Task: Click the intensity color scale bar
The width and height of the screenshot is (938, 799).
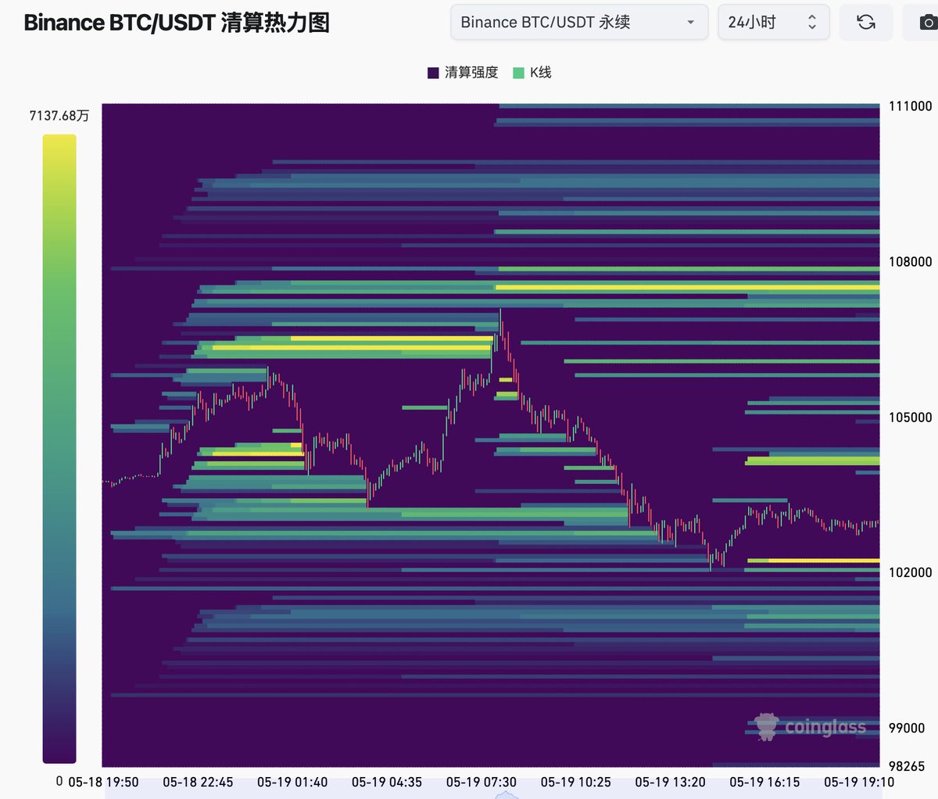Action: [x=59, y=449]
